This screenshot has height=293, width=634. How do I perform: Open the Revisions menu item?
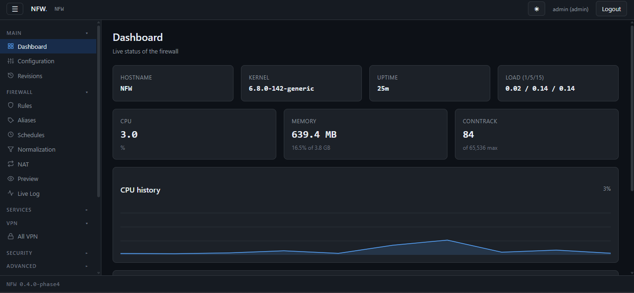[48, 76]
